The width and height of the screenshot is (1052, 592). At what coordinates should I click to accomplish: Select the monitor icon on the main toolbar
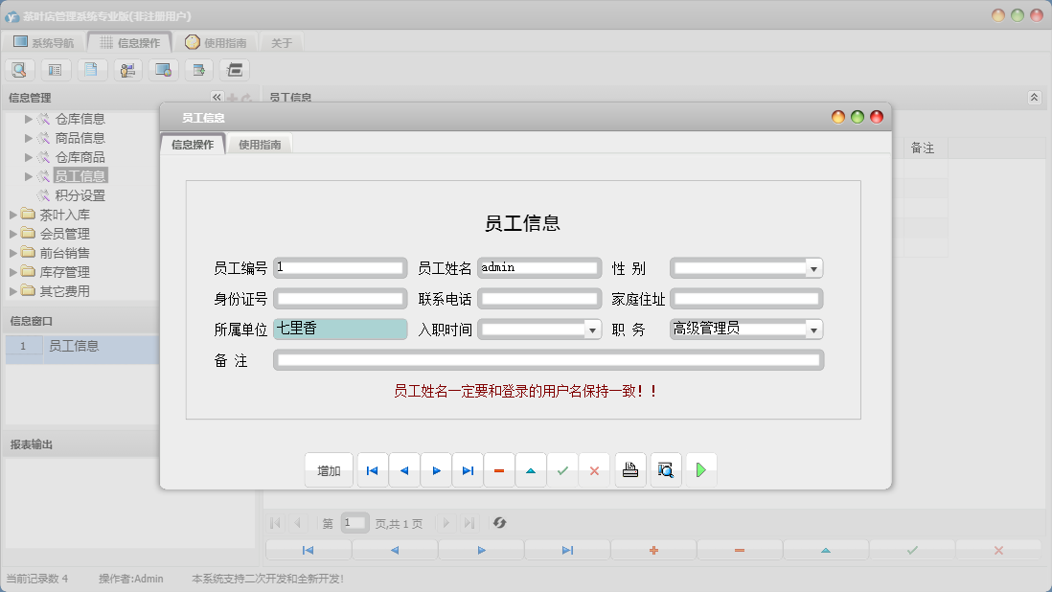pos(162,69)
